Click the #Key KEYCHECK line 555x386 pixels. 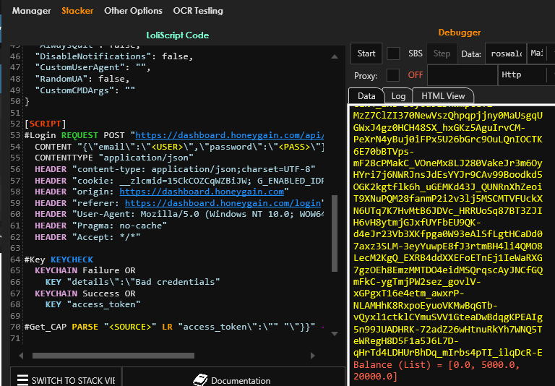coord(59,260)
